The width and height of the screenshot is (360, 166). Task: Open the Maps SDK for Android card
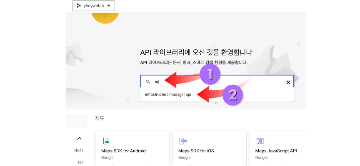point(132,149)
